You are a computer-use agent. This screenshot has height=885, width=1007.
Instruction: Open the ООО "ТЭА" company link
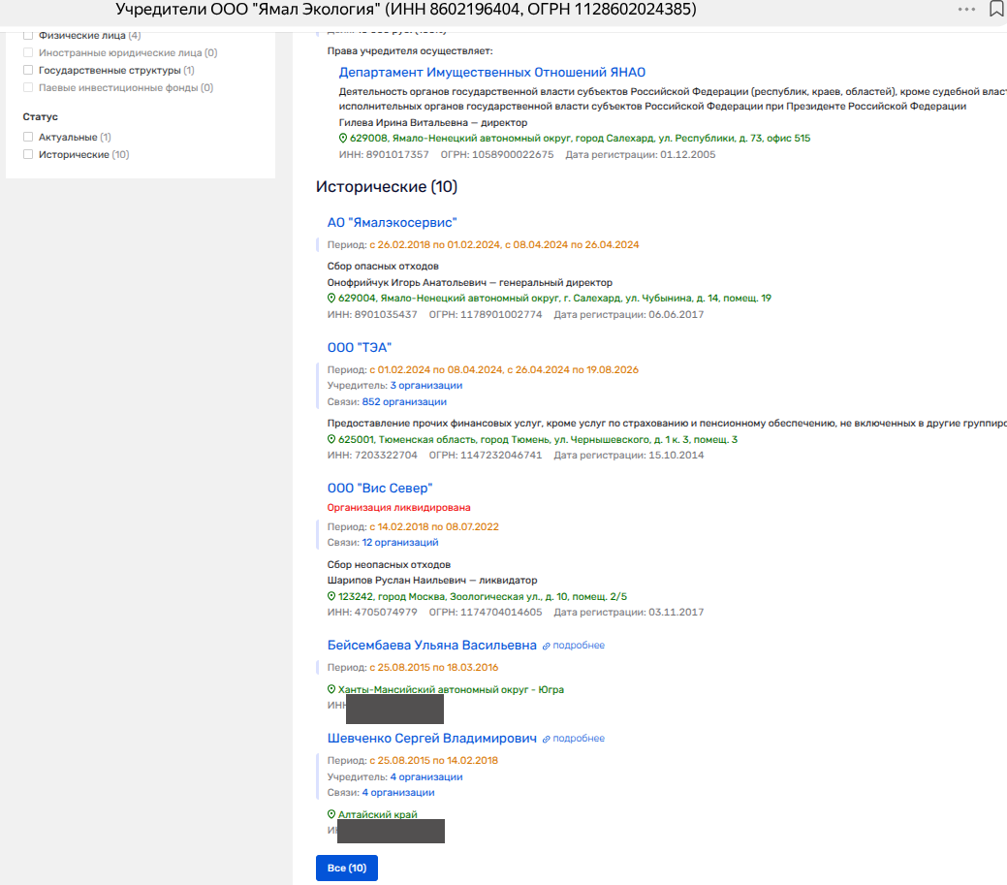coord(359,347)
